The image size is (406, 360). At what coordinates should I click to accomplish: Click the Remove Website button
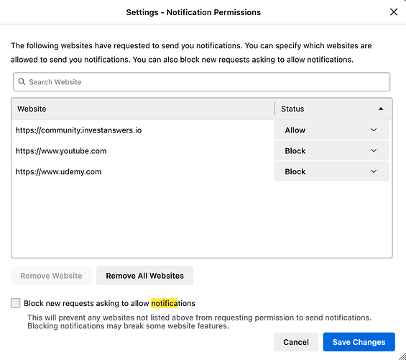(x=51, y=276)
